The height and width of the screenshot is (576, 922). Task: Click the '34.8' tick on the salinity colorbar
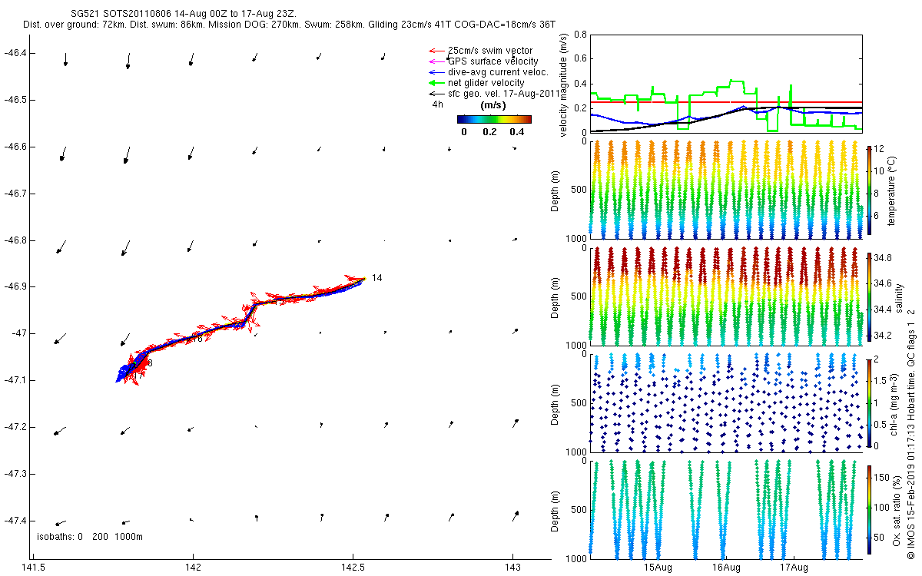[x=883, y=259]
